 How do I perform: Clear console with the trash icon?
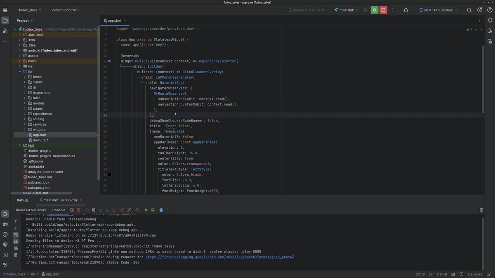(x=16, y=255)
